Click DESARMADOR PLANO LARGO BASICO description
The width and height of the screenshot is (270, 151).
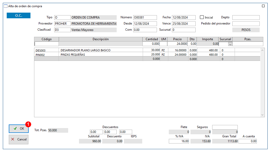[x=86, y=50]
